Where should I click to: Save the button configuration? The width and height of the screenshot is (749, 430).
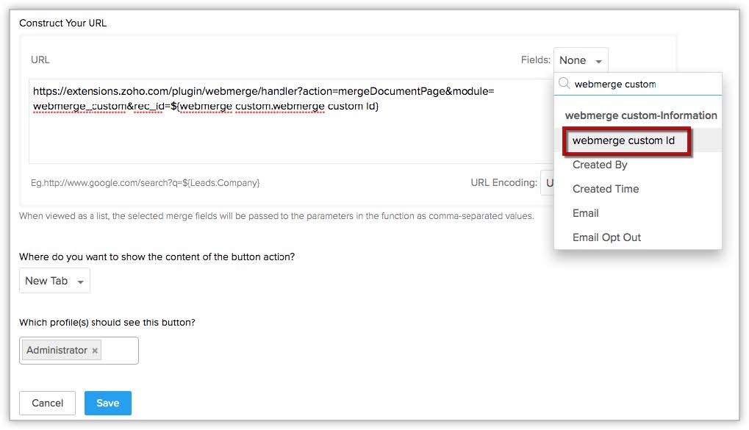tap(107, 403)
